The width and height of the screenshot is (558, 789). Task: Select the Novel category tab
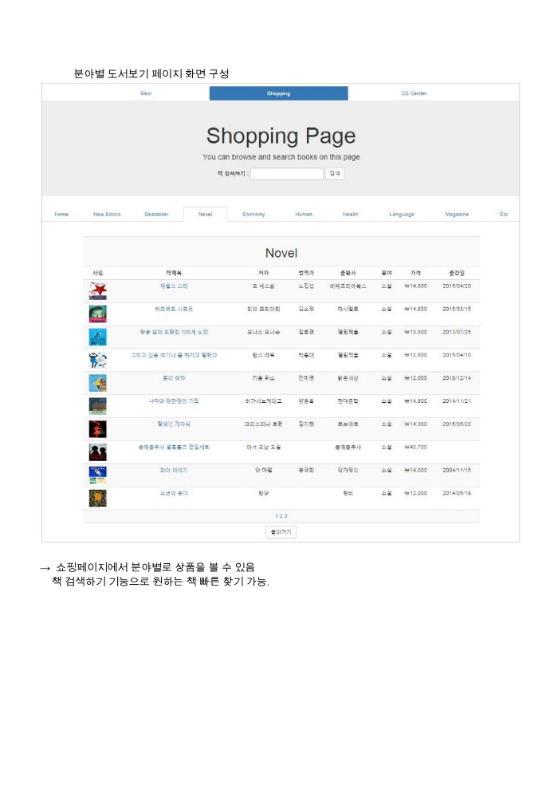tap(205, 215)
